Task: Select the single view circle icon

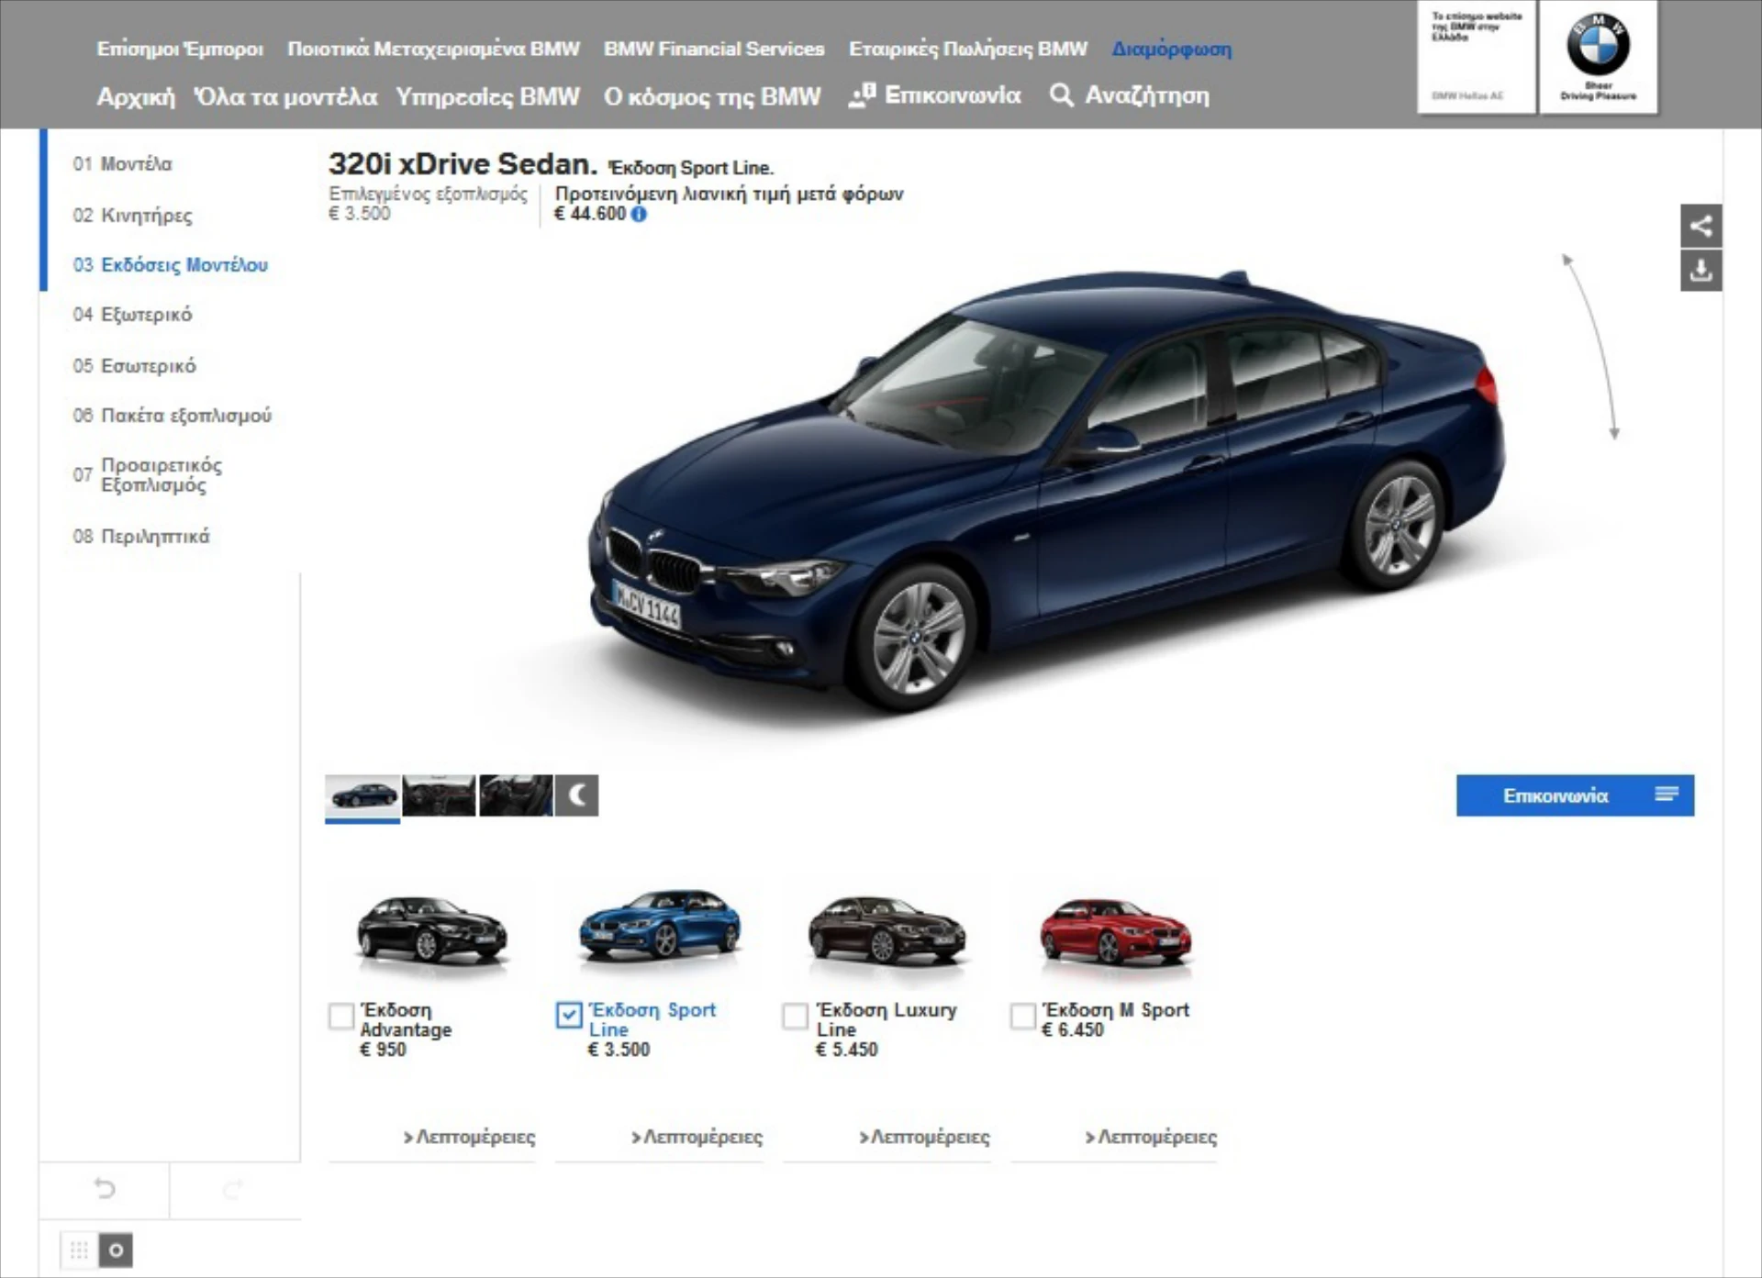Action: pos(116,1250)
